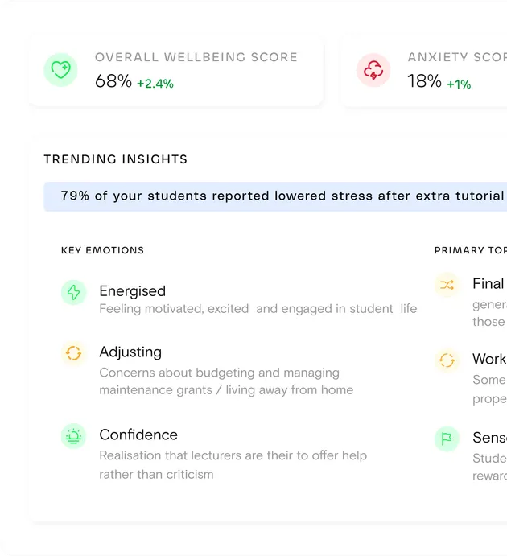Click the orange refresh icon beside Work
Screen dimensions: 507x556
point(447,360)
